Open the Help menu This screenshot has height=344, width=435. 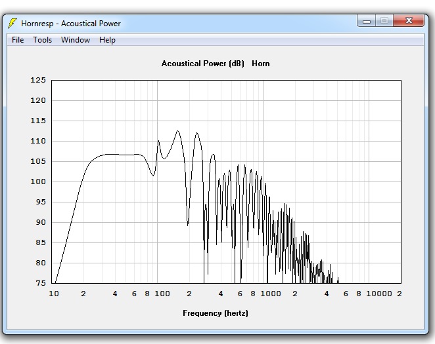coord(107,40)
